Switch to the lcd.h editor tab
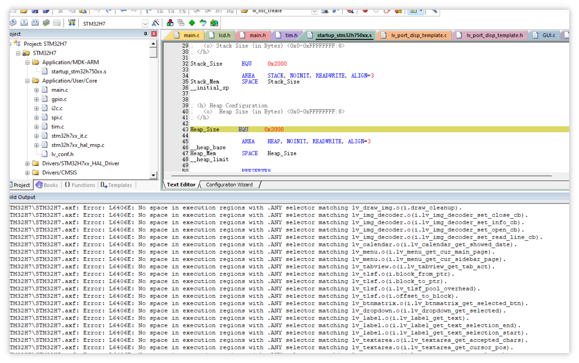 221,35
